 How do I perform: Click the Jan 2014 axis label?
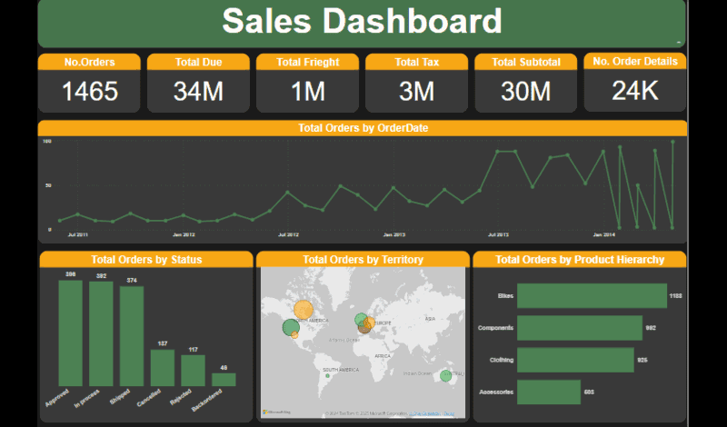[604, 235]
